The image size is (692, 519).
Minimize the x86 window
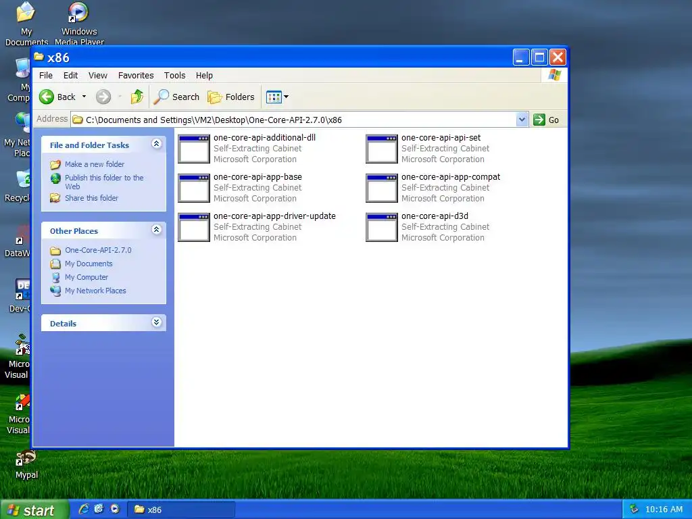tap(521, 57)
